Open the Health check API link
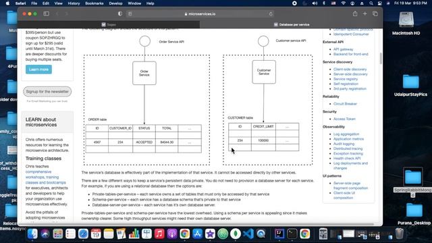The width and height of the screenshot is (432, 243). pyautogui.click(x=347, y=159)
